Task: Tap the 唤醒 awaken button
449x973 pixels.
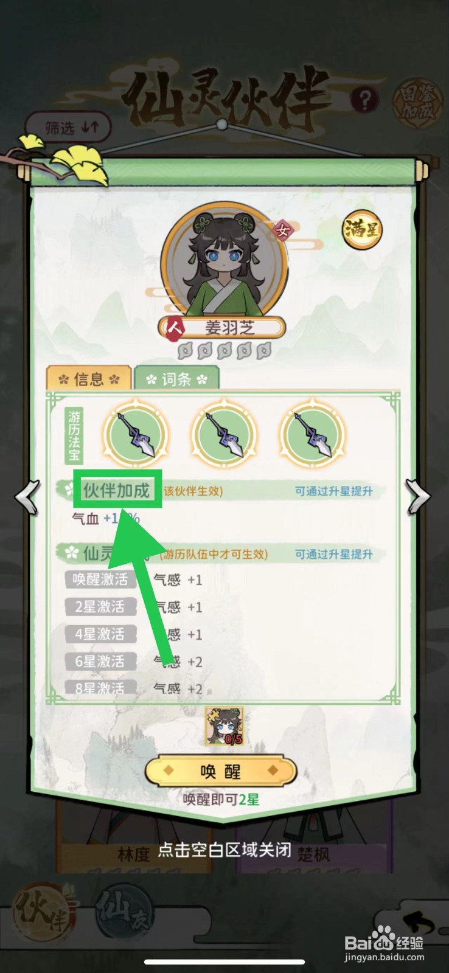Action: [221, 771]
